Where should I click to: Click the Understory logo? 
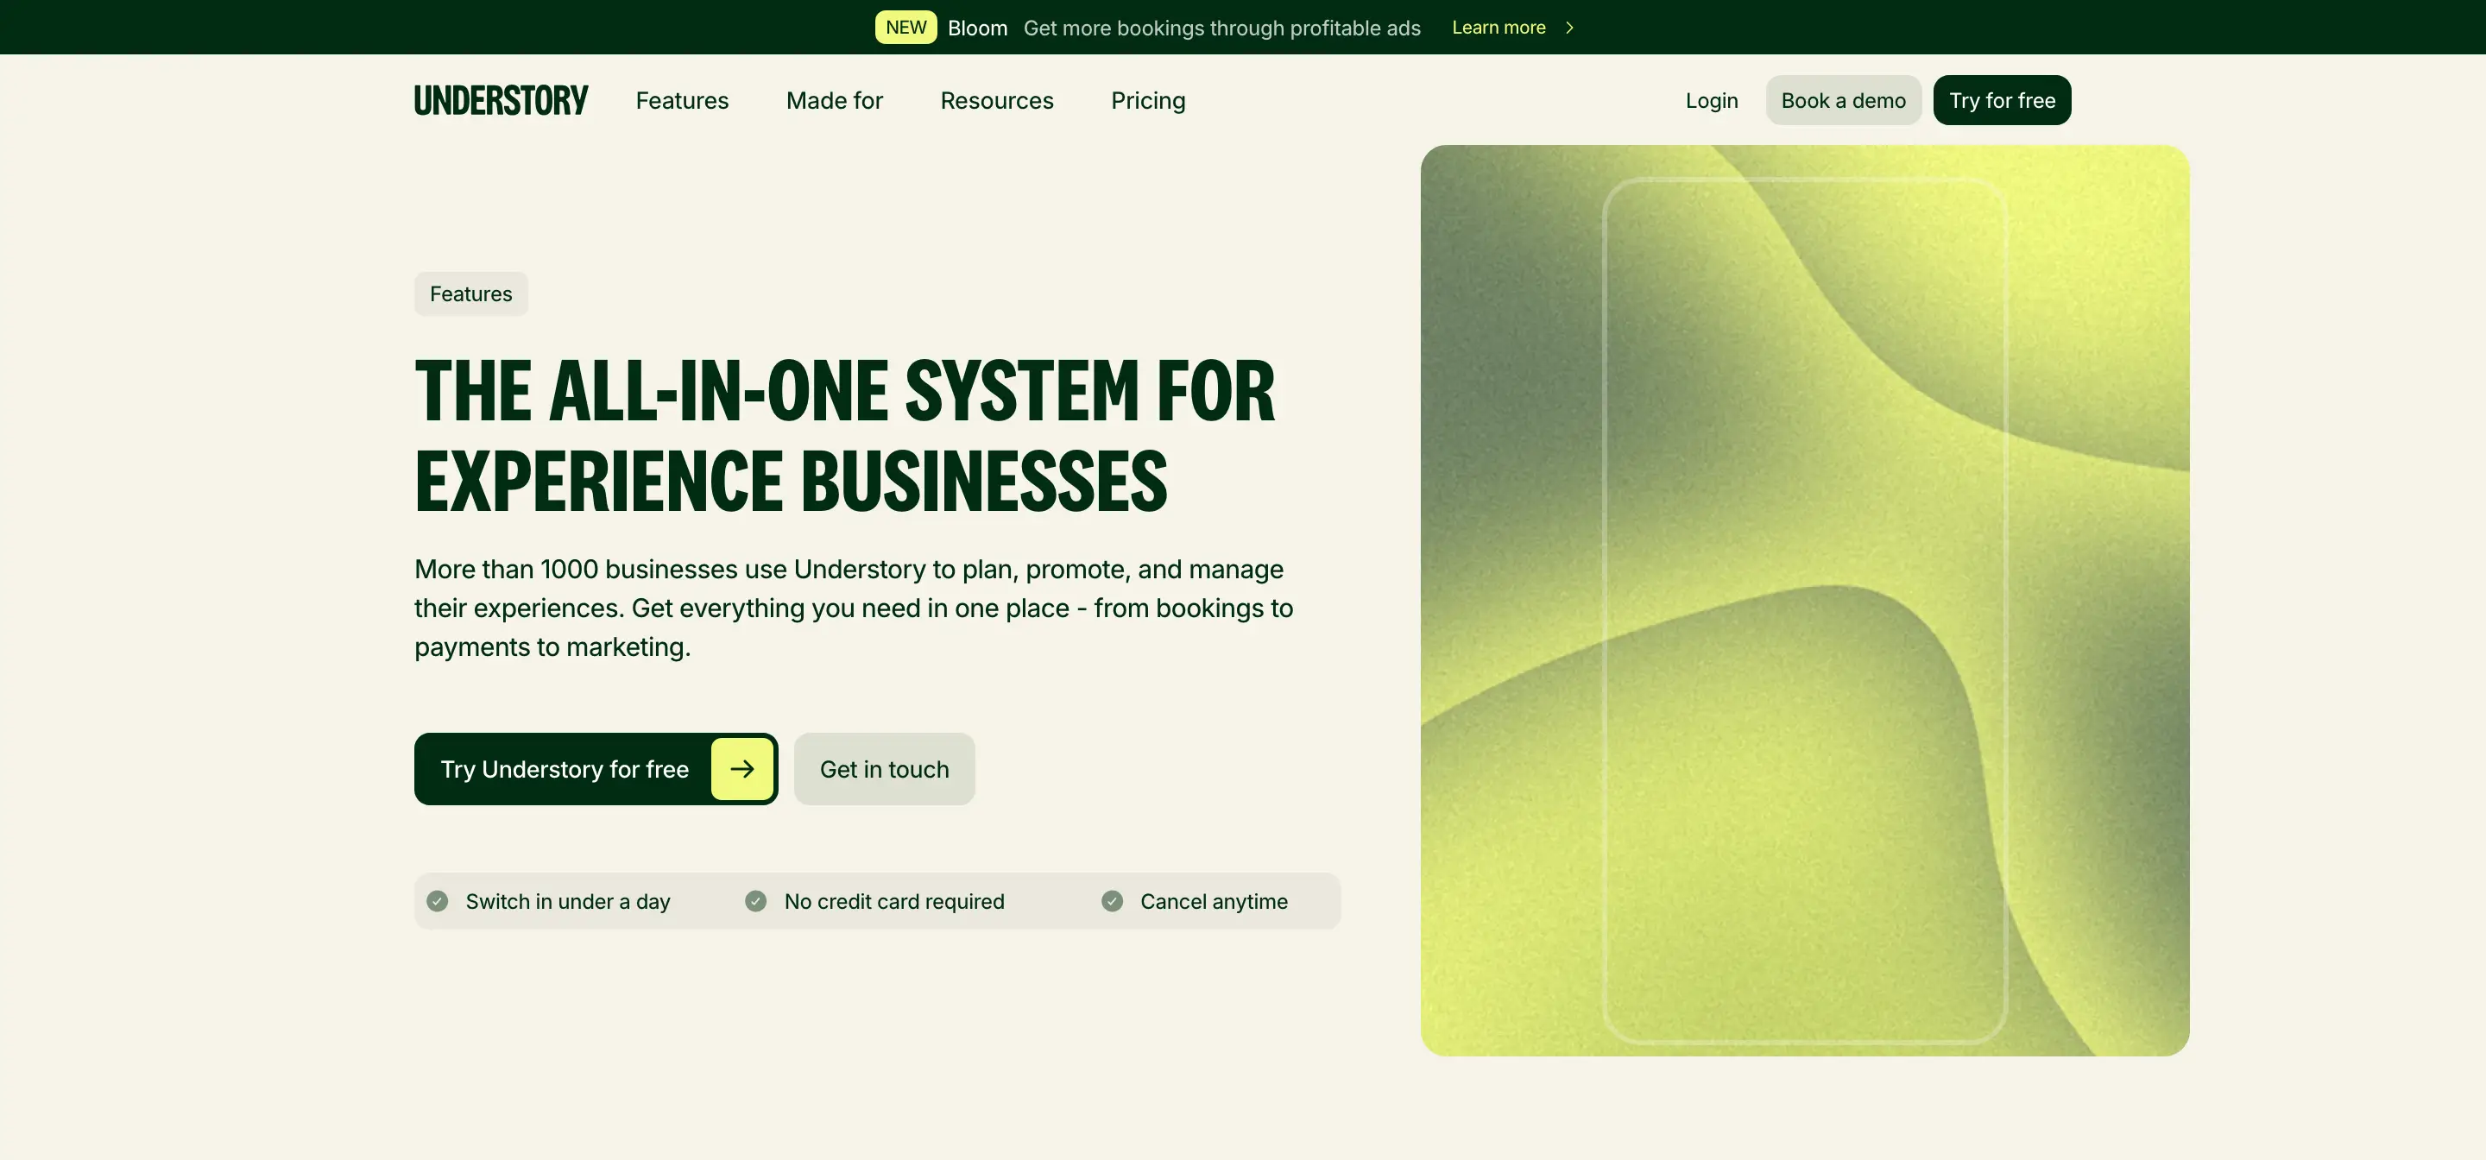[501, 100]
